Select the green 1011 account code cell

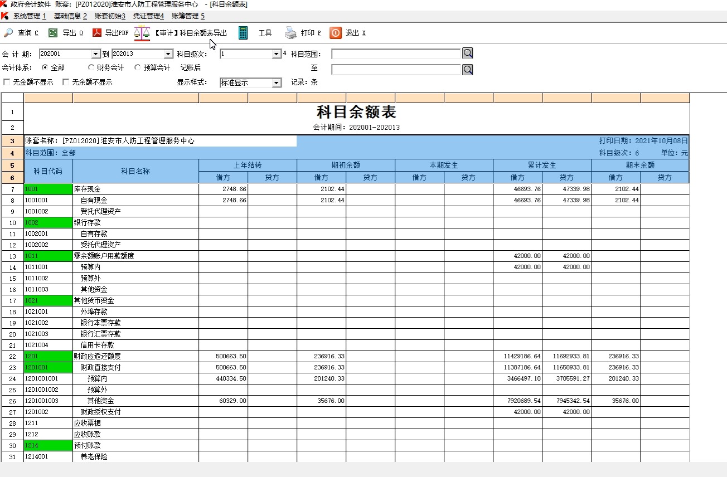[x=49, y=256]
